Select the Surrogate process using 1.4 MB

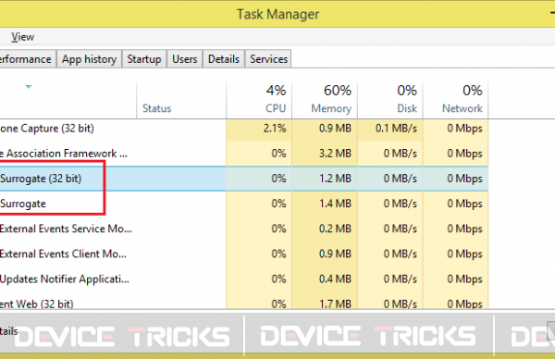[x=244, y=204]
